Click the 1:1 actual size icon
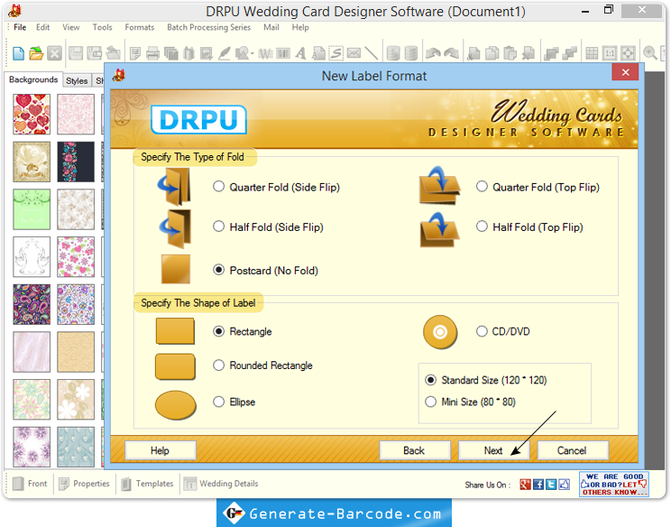The image size is (671, 527). [x=610, y=53]
